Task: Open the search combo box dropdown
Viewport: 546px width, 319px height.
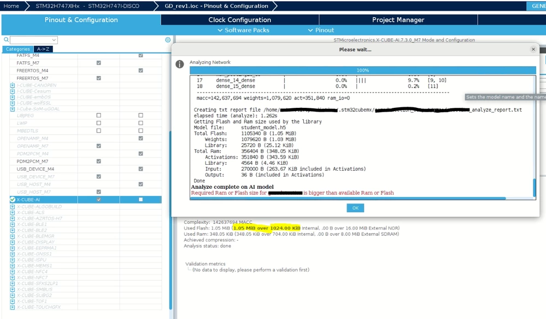Action: (x=54, y=40)
